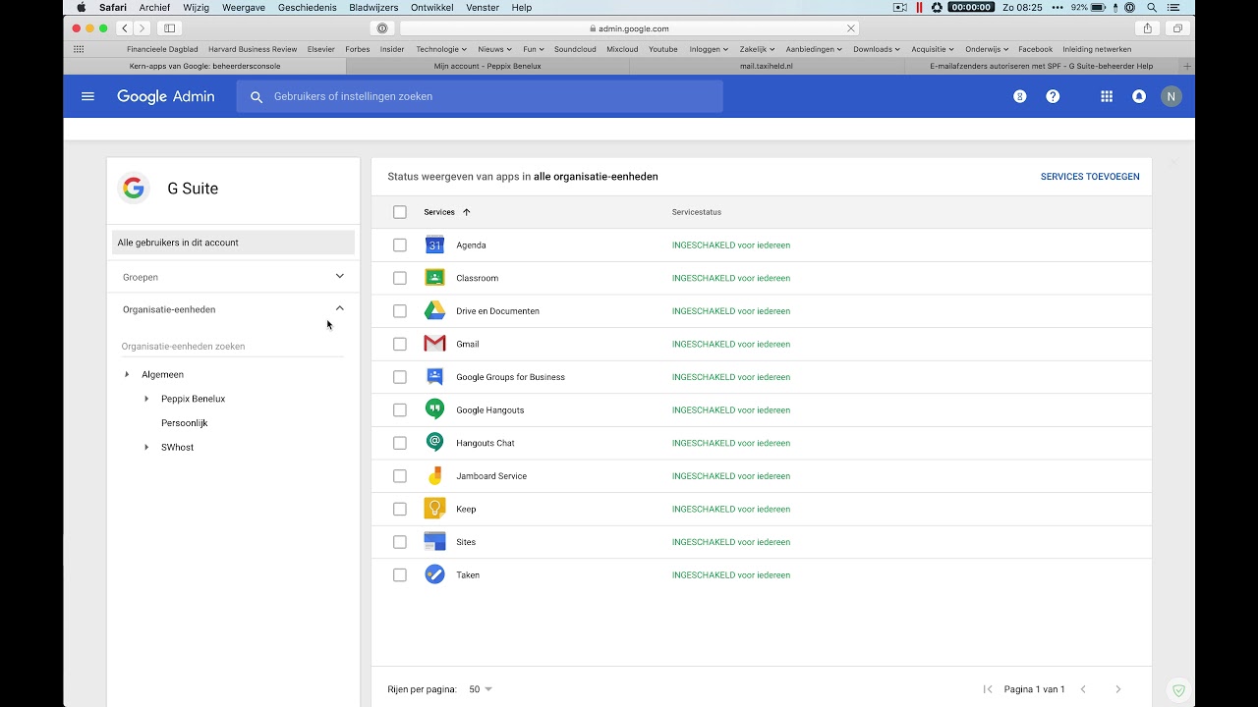This screenshot has width=1258, height=707.
Task: Open the Help question mark icon
Action: coord(1053,96)
